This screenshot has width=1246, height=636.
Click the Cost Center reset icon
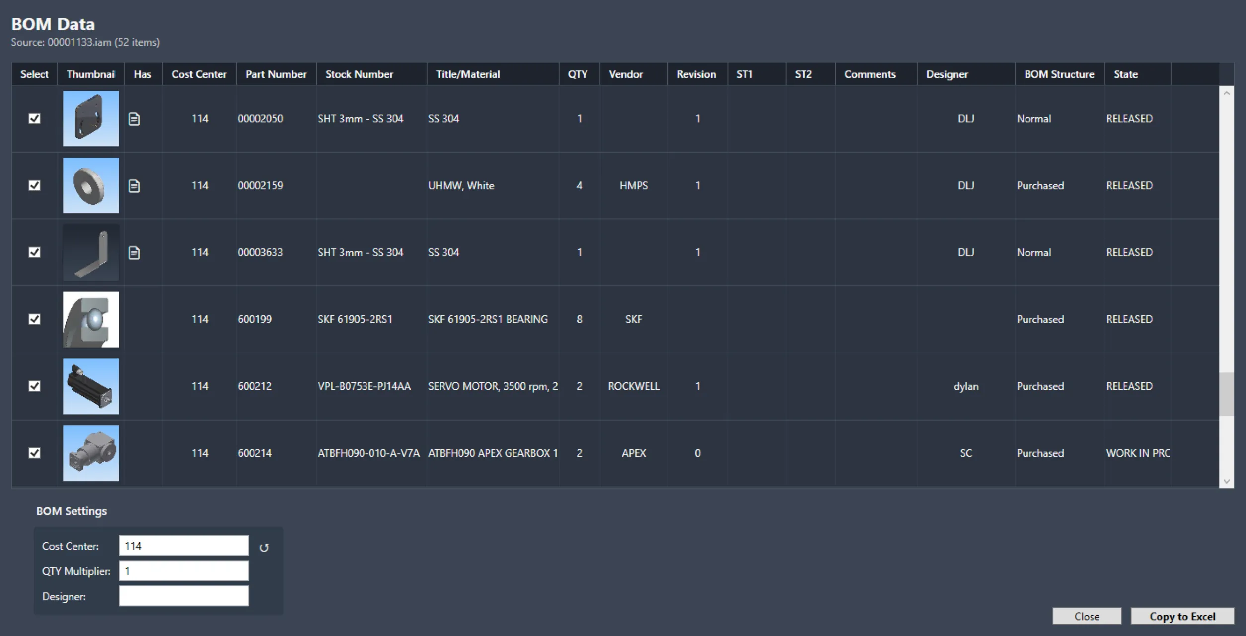click(264, 546)
